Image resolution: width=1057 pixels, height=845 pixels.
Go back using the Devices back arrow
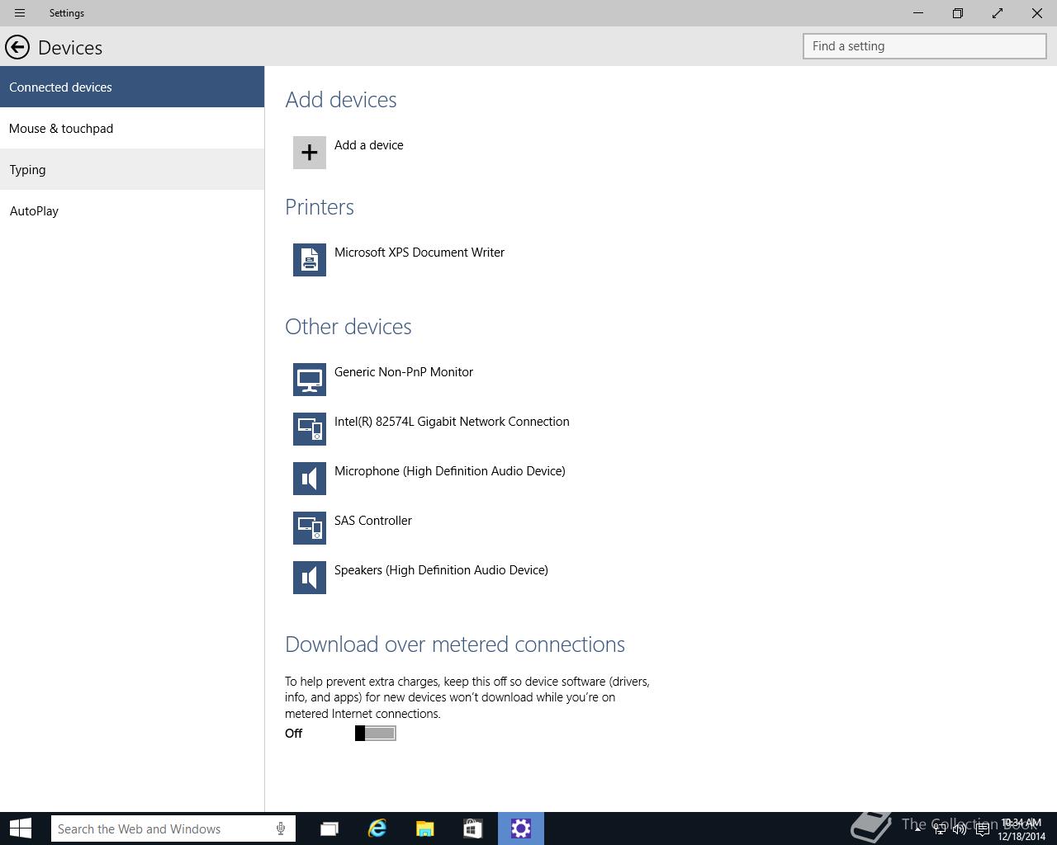[x=17, y=47]
